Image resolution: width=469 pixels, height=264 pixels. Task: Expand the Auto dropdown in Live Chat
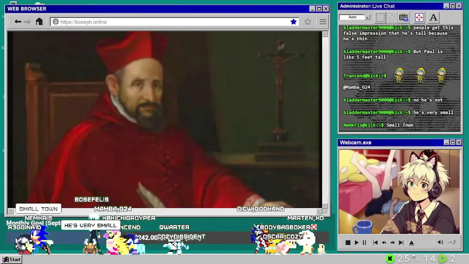coord(367,17)
